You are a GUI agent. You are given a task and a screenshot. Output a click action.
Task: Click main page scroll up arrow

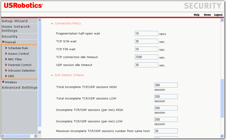coord(222,20)
